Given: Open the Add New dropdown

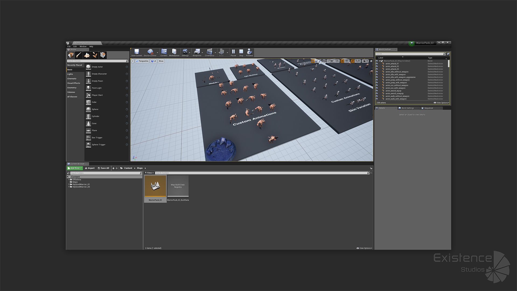Looking at the screenshot, I should click(75, 168).
